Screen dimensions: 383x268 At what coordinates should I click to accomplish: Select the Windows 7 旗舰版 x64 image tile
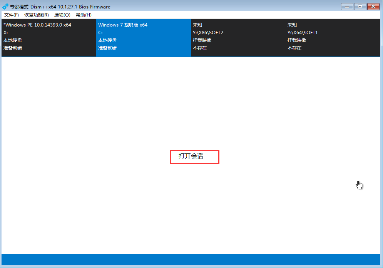(x=143, y=37)
